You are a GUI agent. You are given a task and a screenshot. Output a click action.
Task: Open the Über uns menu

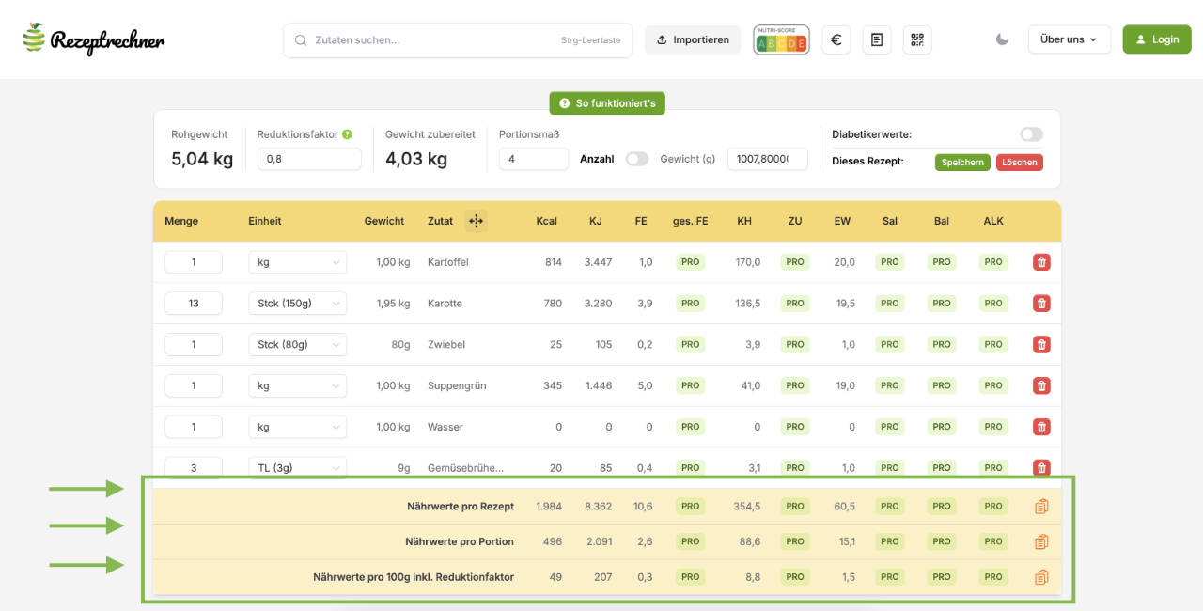pyautogui.click(x=1069, y=39)
